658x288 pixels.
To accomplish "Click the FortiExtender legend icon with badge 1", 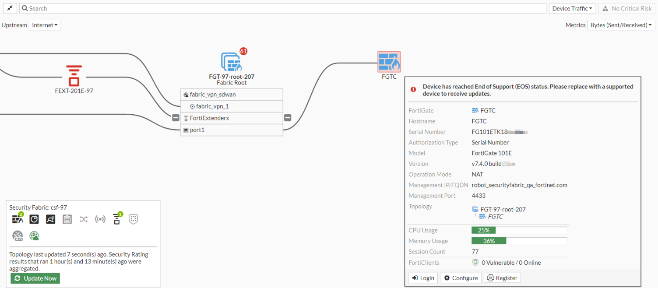I will click(x=117, y=218).
